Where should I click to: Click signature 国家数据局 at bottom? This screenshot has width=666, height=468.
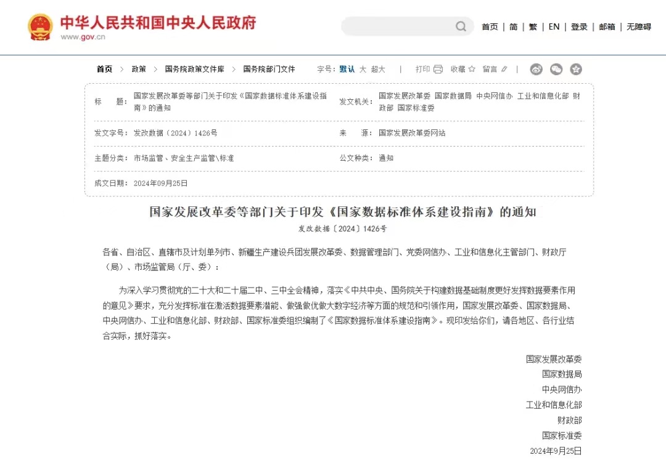[x=562, y=374]
